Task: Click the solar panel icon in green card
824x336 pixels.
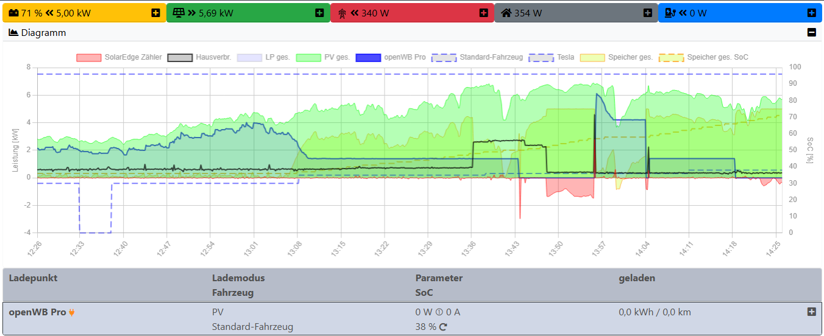Action: click(x=179, y=13)
